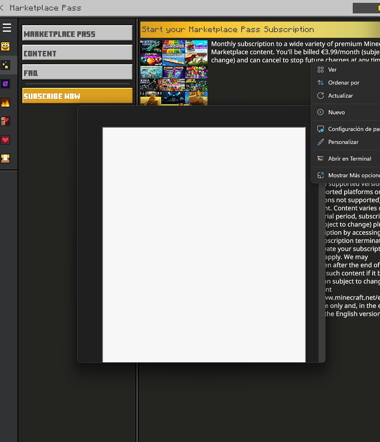Click the Cruise Ship thumbnail in the collage
Viewport: 380px width, 442px height.
(x=173, y=59)
